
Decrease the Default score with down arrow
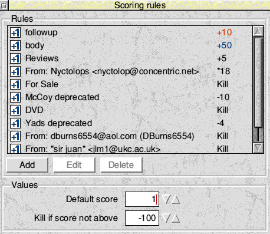[166, 199]
